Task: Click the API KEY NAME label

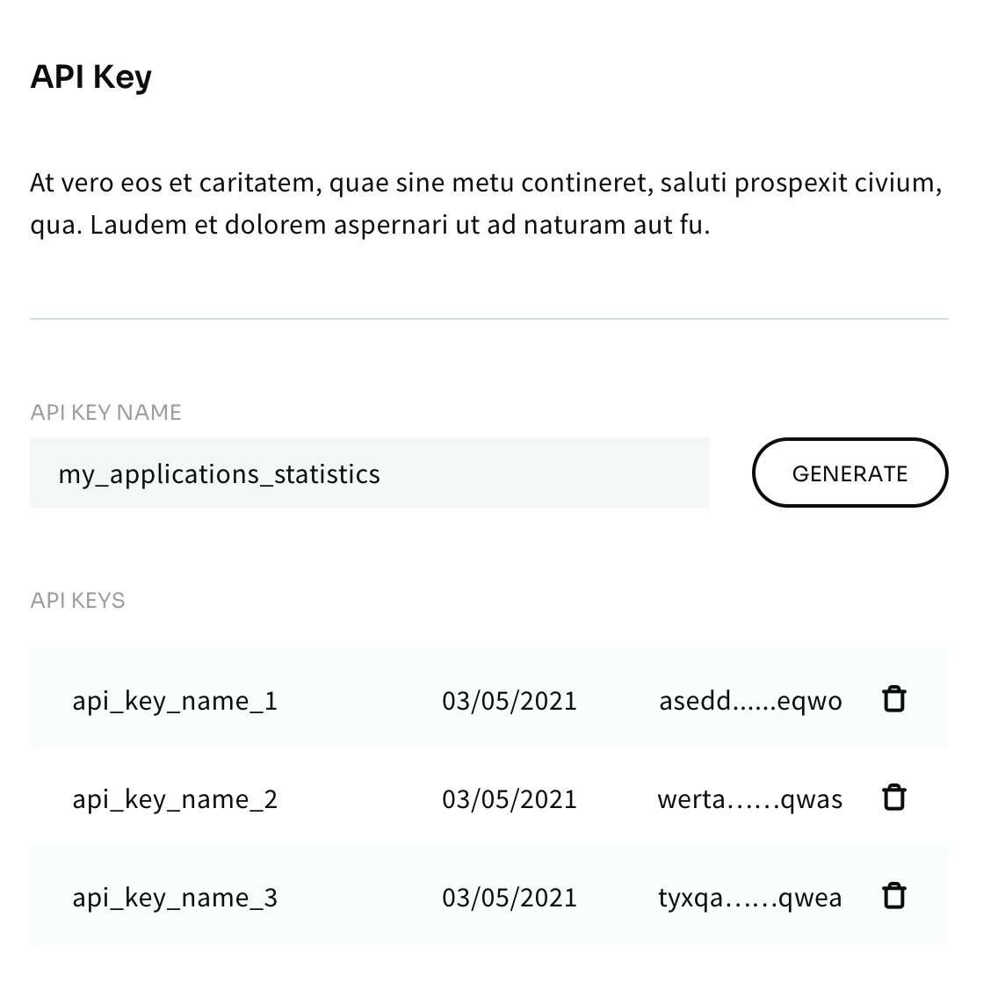Action: 105,411
